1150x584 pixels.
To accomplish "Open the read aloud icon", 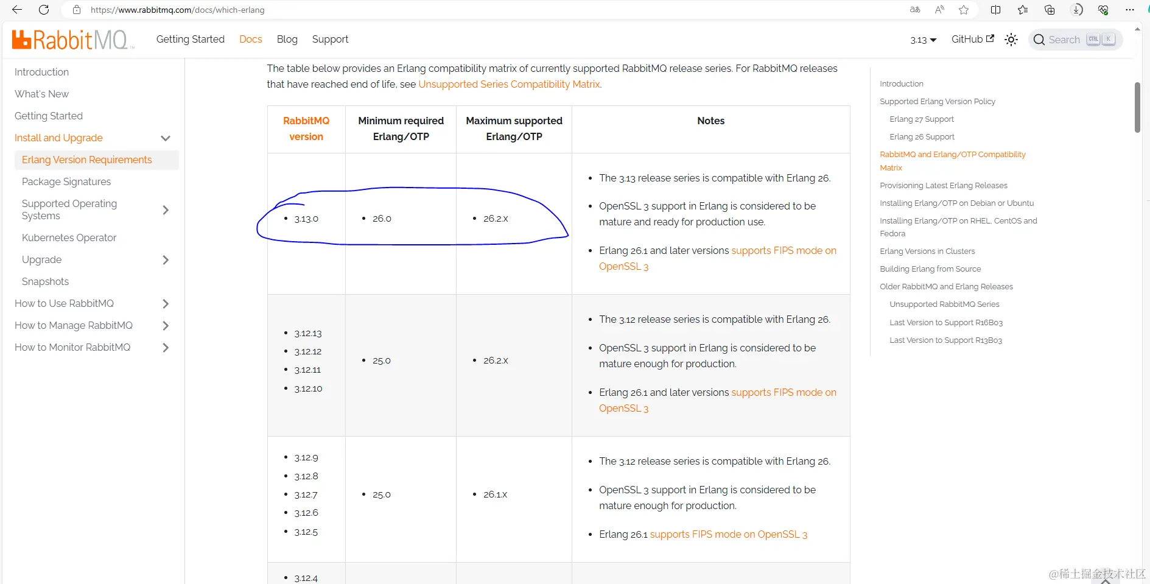I will [939, 10].
